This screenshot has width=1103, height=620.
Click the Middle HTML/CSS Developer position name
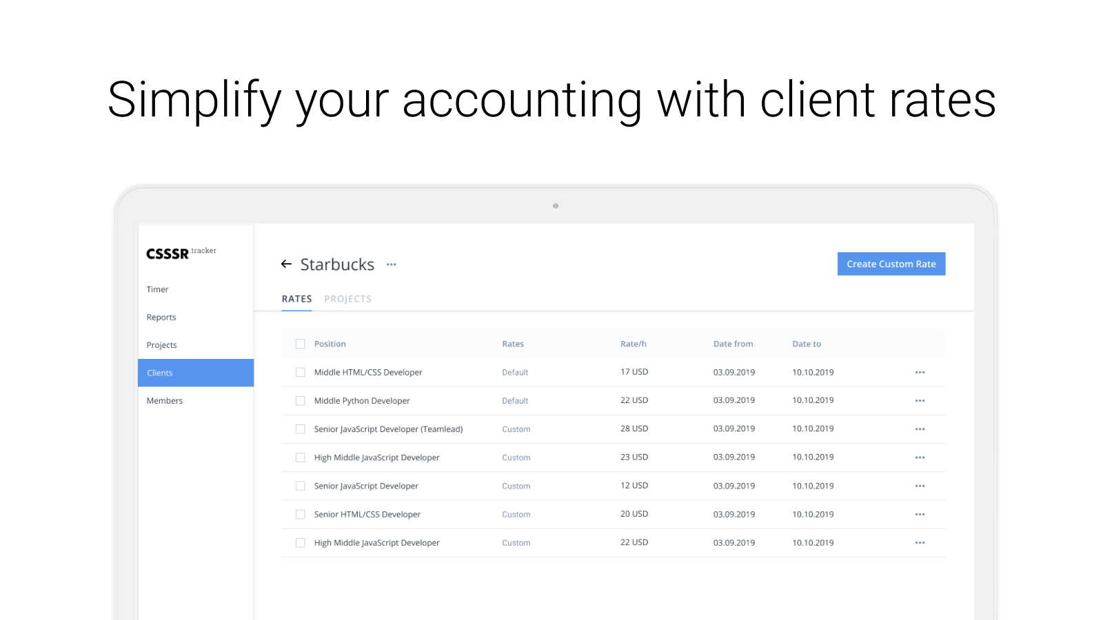368,372
